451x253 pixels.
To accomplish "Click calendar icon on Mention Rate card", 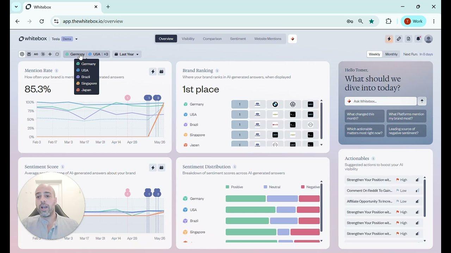I will (x=161, y=72).
